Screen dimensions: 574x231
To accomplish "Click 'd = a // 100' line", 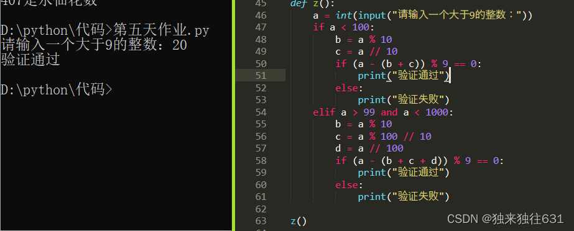I will [369, 148].
